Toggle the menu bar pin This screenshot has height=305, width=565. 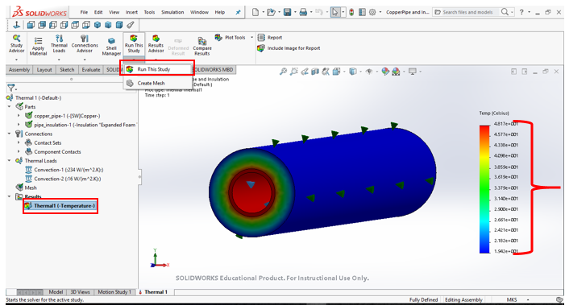point(238,12)
